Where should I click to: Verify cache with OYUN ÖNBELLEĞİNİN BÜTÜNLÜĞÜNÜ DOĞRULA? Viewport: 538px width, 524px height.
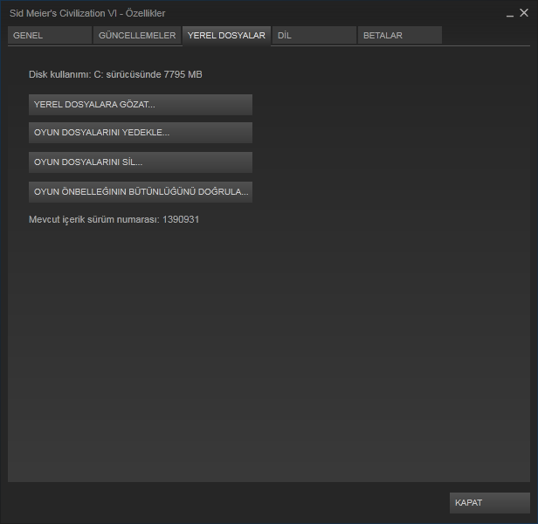point(141,192)
